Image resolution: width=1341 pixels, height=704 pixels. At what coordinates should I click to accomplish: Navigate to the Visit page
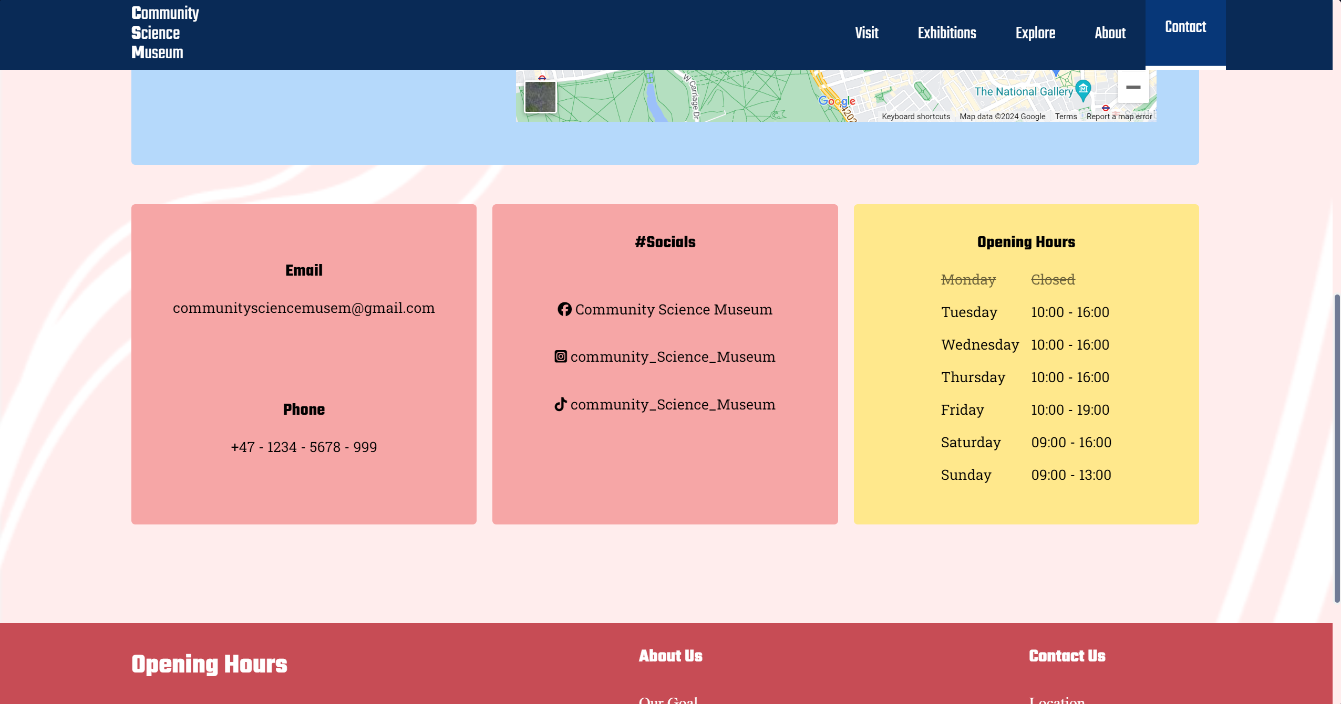(867, 33)
